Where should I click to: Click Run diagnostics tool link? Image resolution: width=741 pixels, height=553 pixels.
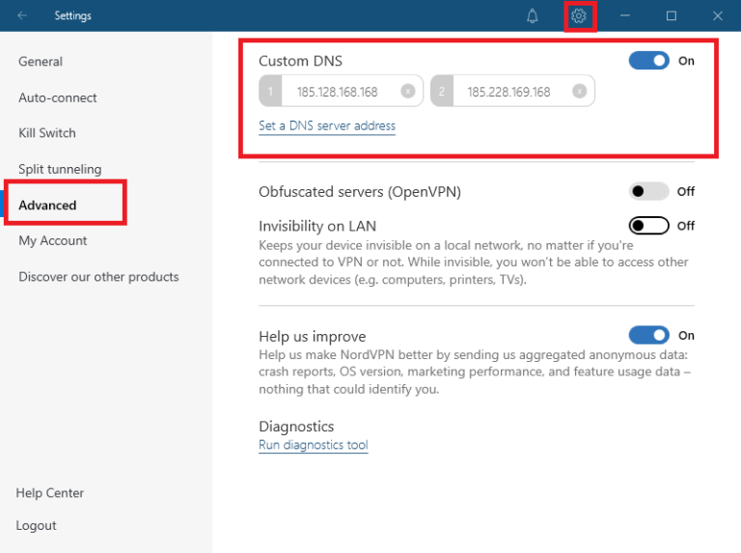[x=314, y=445]
